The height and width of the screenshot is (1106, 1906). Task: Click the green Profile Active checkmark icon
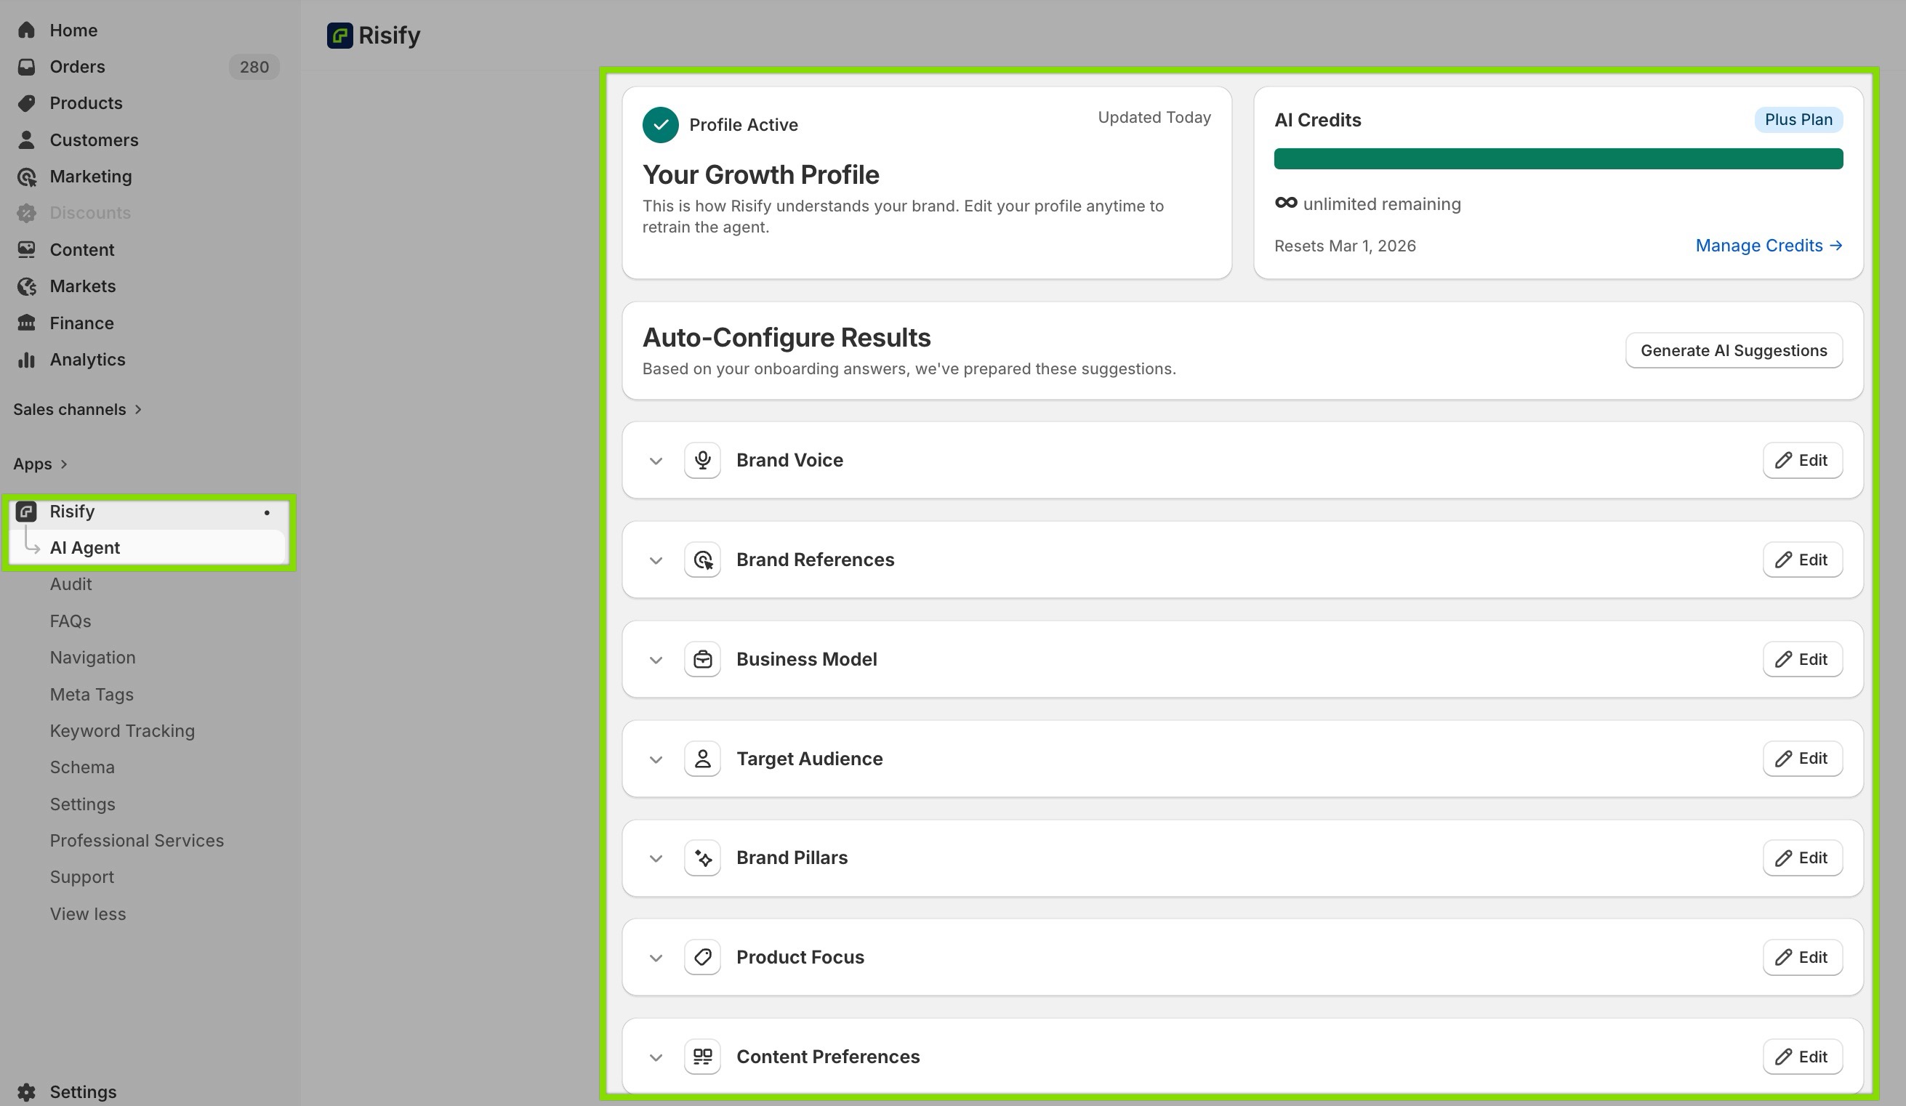coord(660,125)
